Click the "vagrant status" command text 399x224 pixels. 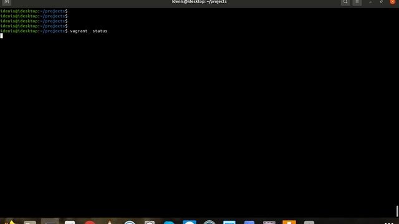click(x=89, y=31)
